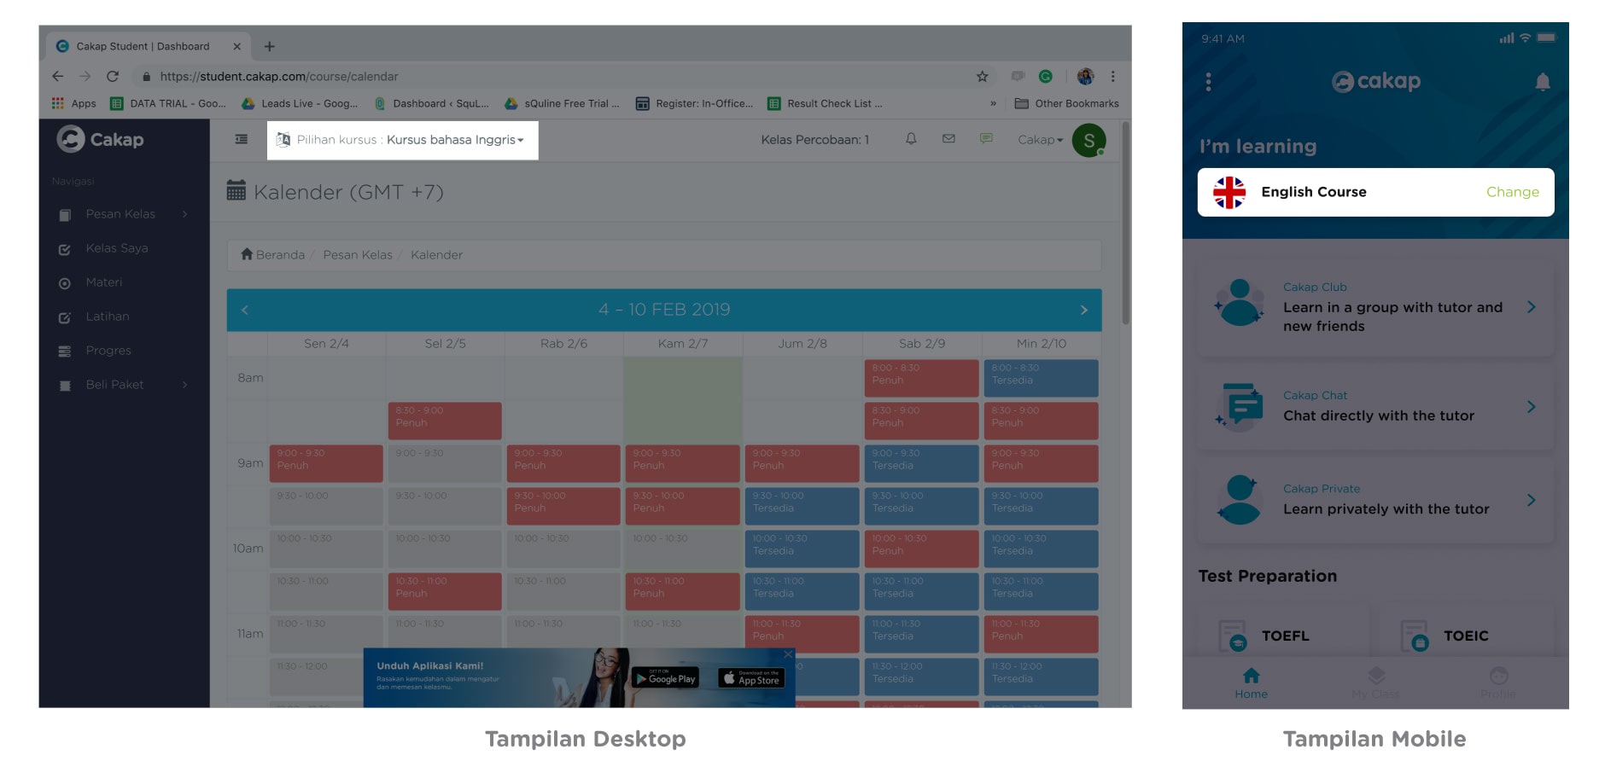Open the green chat bubble icon
1605x784 pixels.
coord(986,139)
